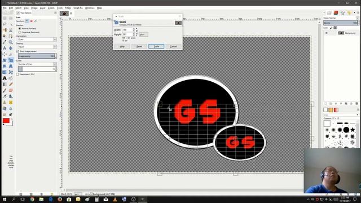The width and height of the screenshot is (361, 203).
Task: Switch to the Channels tab
Action: [x=336, y=12]
